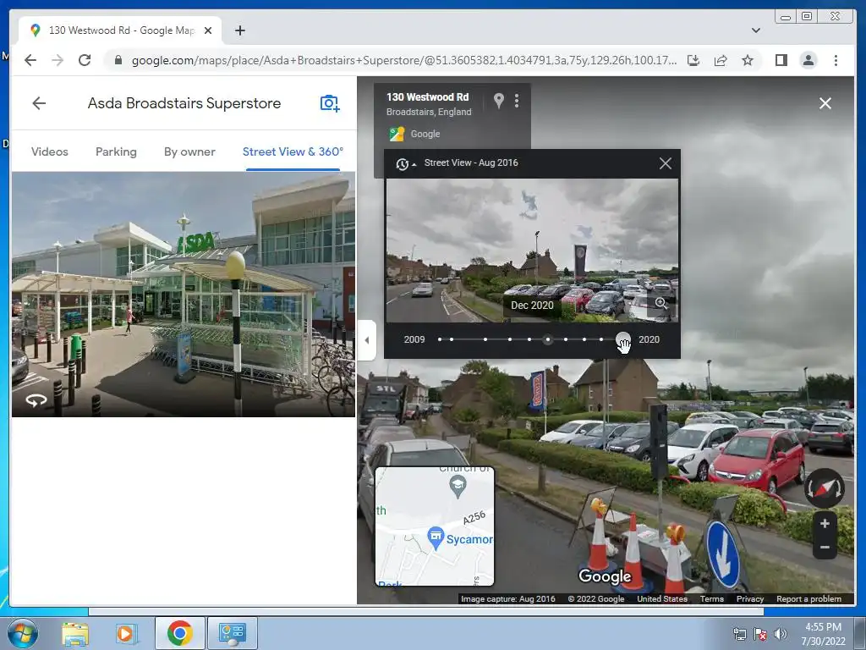Click the compass rotation control
The width and height of the screenshot is (866, 650).
[824, 488]
